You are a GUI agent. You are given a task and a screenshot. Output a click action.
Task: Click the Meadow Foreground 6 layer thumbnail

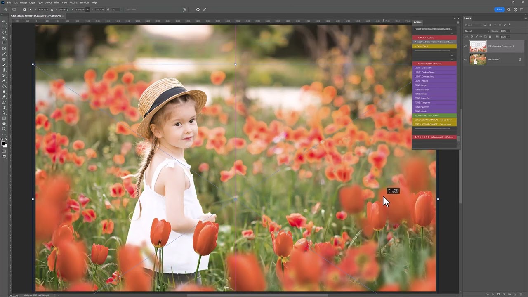coord(478,46)
